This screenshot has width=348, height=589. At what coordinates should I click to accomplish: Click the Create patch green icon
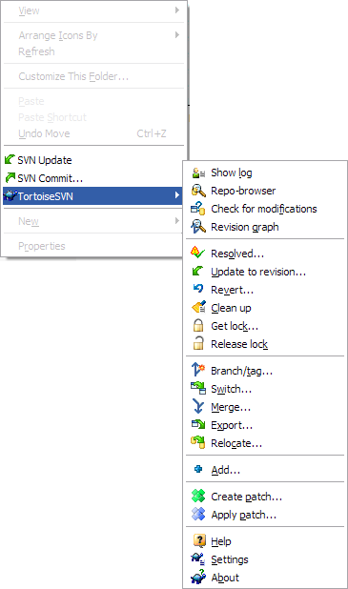coord(198,496)
